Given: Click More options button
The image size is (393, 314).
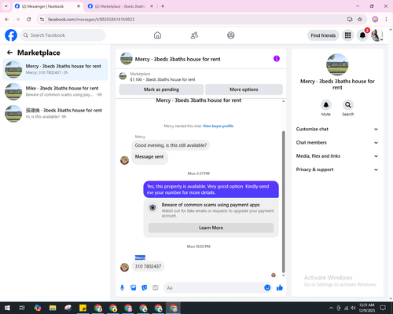Looking at the screenshot, I should [244, 89].
